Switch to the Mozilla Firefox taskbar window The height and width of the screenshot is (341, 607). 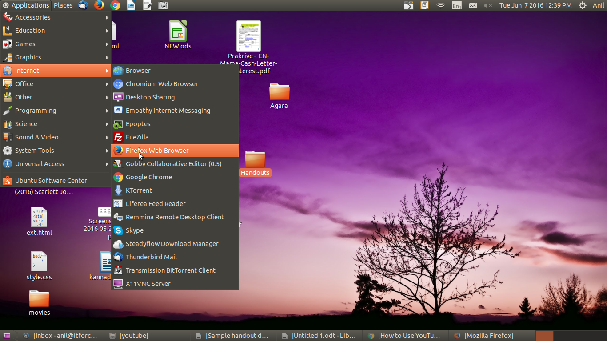(x=491, y=336)
